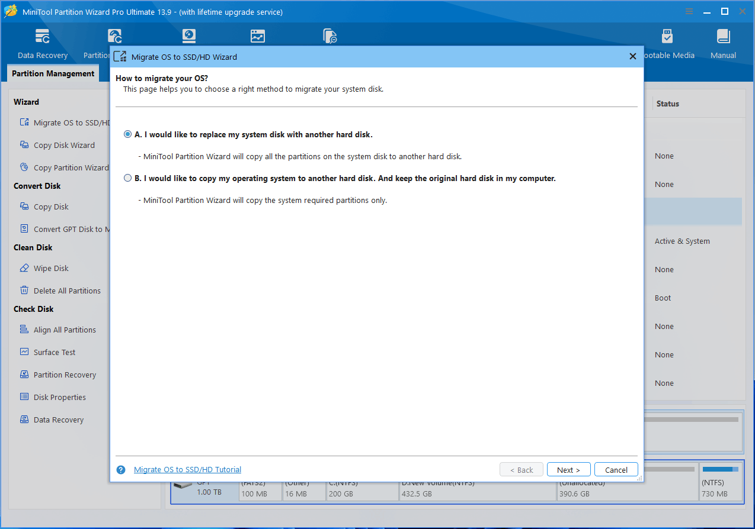Click the Next button

click(x=568, y=470)
